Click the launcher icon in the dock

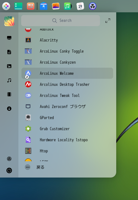[6, 6]
